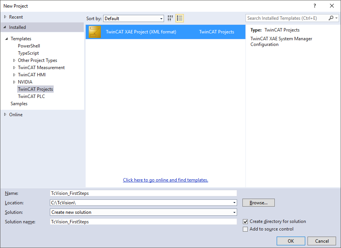
Task: Click the Browse... button
Action: [x=258, y=203]
